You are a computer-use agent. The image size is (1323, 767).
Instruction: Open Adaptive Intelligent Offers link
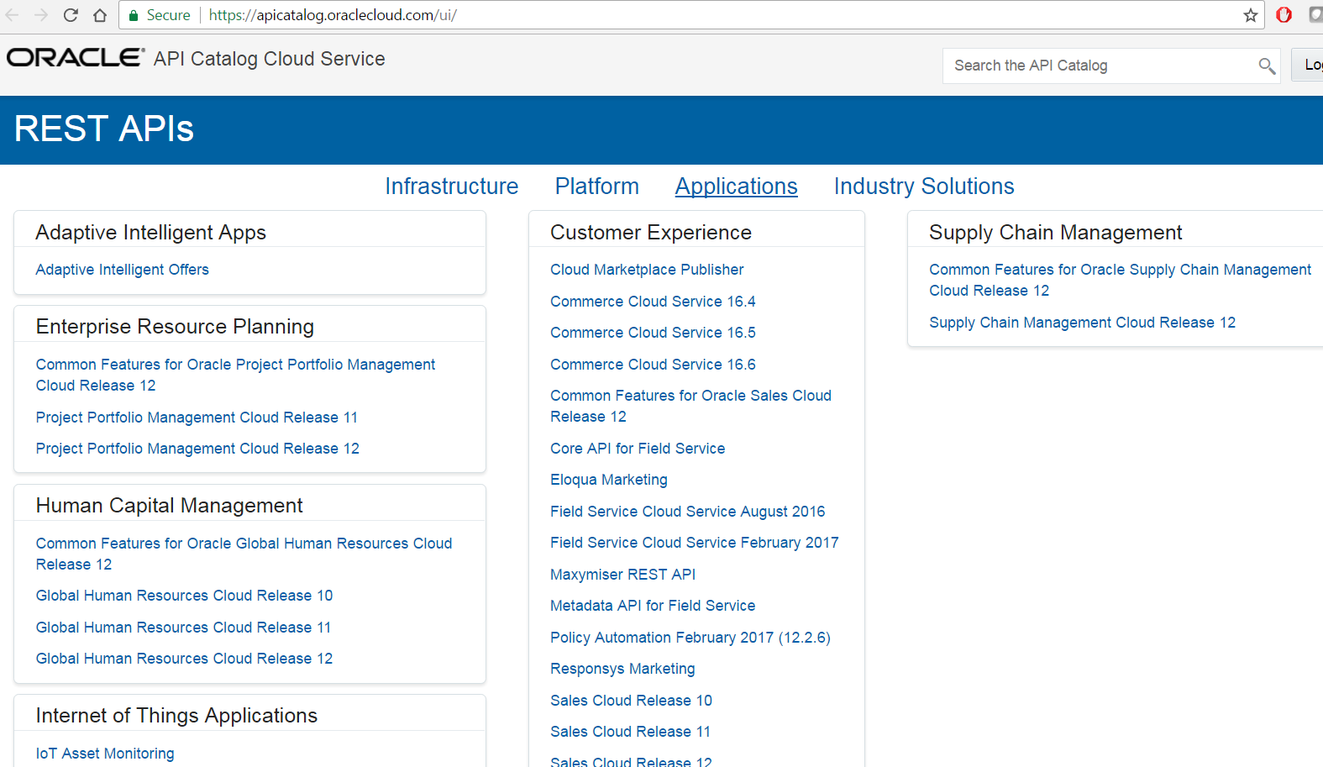point(123,270)
